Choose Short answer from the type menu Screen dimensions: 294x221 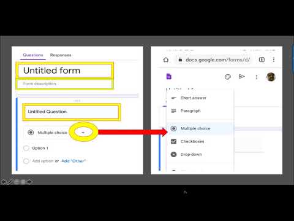point(200,98)
